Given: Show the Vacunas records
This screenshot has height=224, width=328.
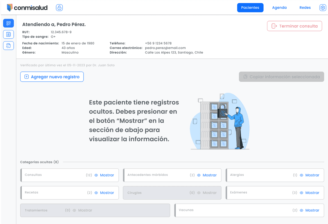Looking at the screenshot, I should point(310,210).
